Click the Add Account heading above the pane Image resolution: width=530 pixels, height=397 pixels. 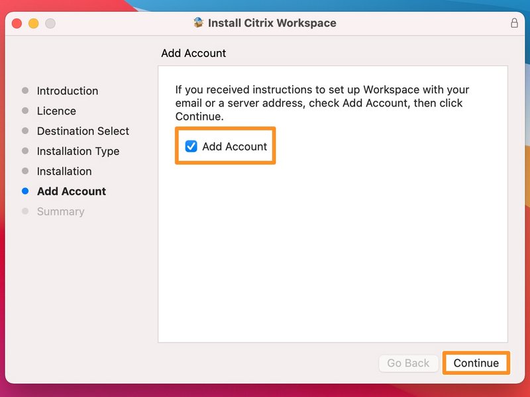click(193, 53)
